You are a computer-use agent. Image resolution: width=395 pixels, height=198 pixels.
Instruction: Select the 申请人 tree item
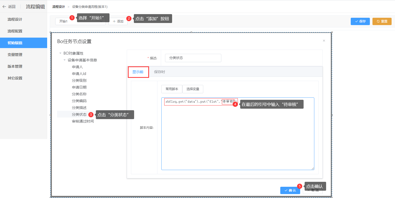tap(77, 67)
